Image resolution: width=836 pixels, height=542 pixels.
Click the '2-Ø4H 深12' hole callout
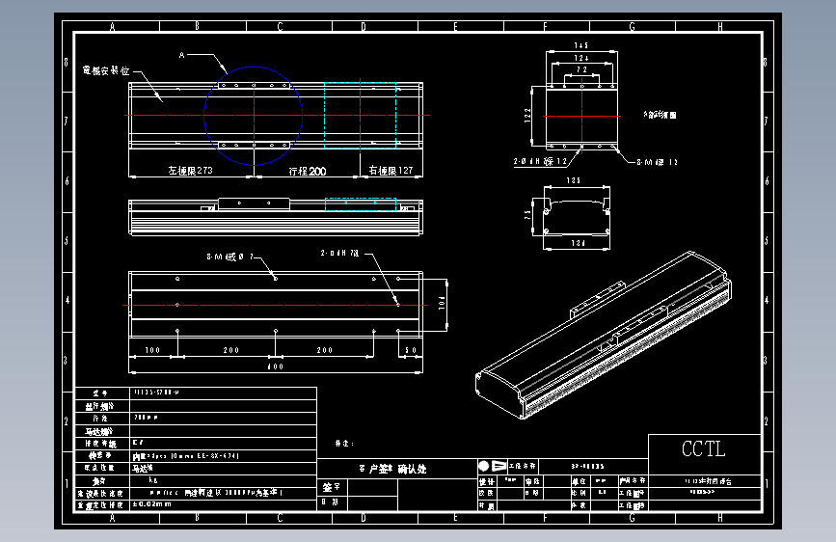click(x=540, y=162)
